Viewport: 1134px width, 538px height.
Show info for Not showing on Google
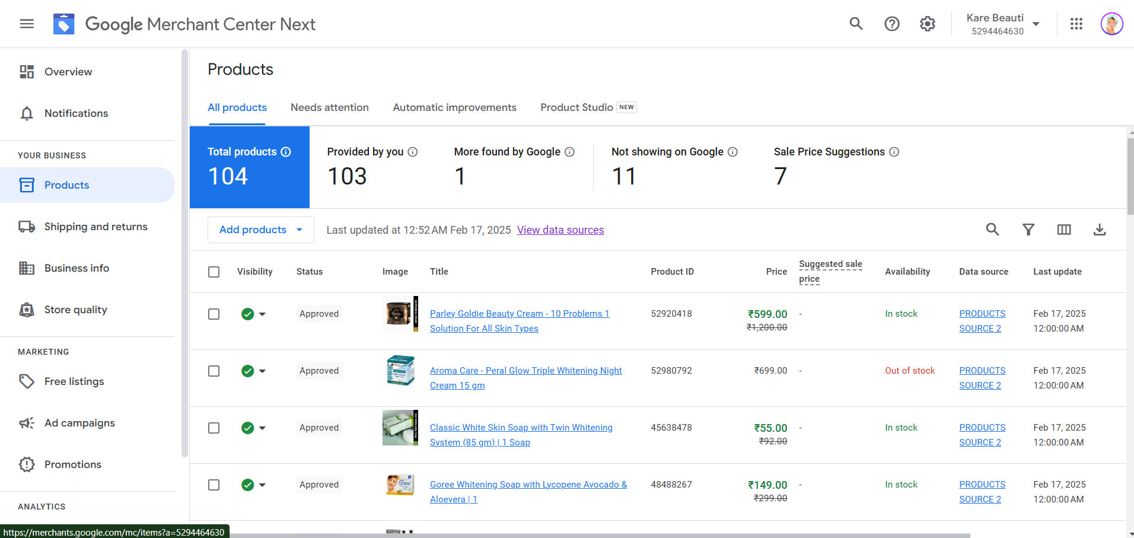coord(732,152)
